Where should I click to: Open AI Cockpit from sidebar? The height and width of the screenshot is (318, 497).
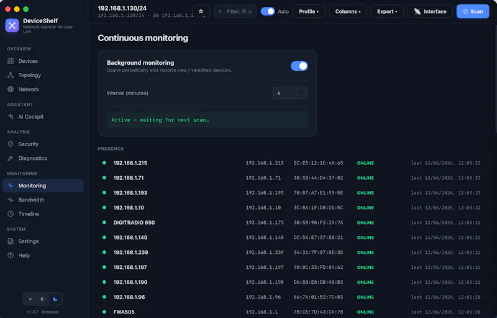43,116
